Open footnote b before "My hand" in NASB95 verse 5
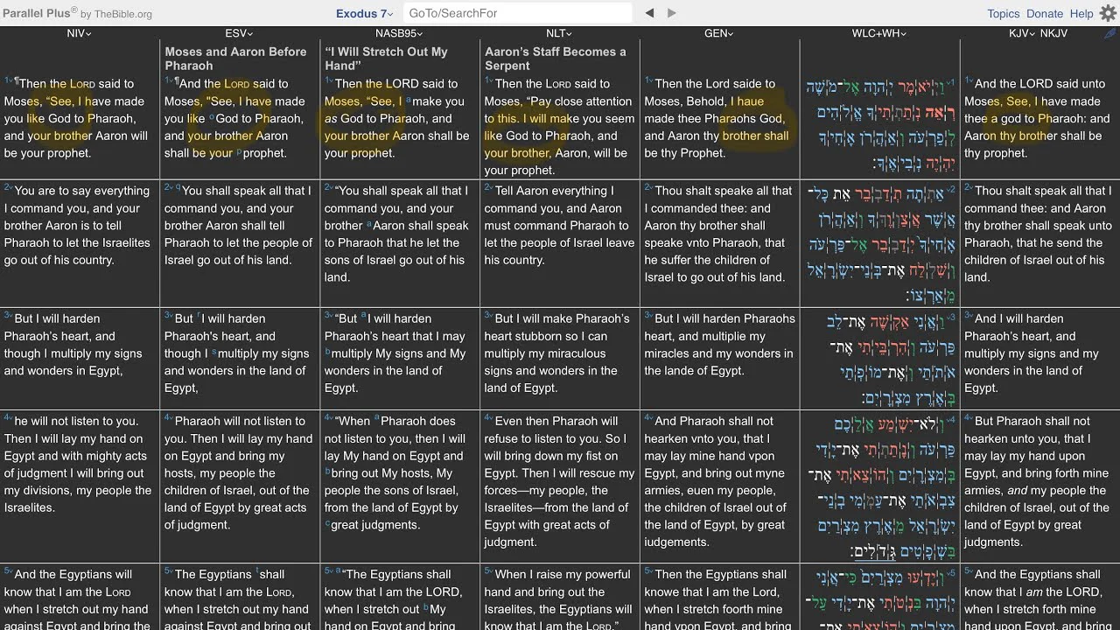The height and width of the screenshot is (630, 1120). pos(426,606)
